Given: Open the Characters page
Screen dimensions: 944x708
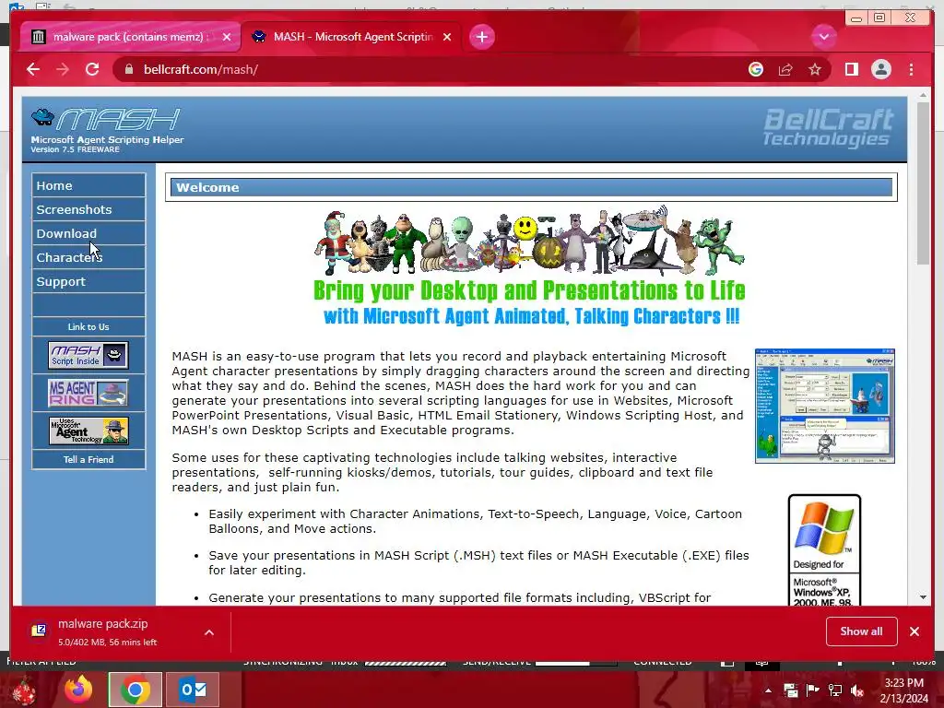Looking at the screenshot, I should pyautogui.click(x=88, y=257).
